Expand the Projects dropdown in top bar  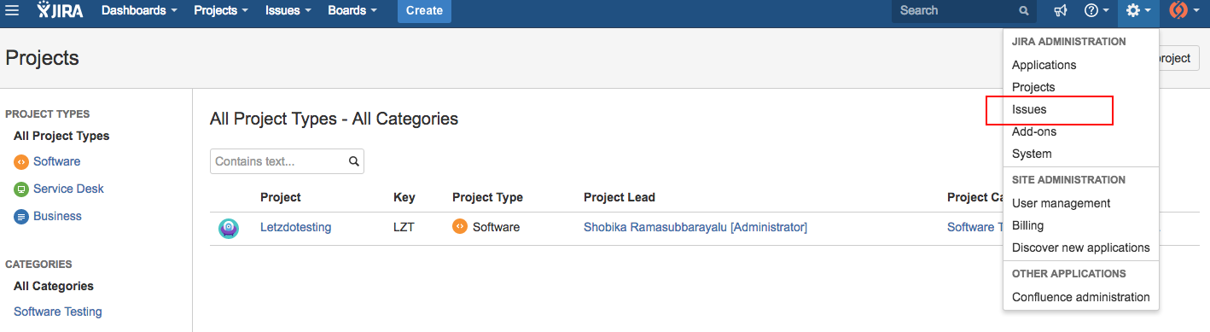[x=221, y=11]
